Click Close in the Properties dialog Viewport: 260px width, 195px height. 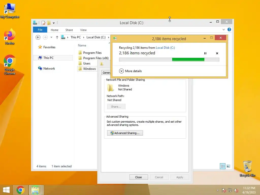(x=138, y=177)
